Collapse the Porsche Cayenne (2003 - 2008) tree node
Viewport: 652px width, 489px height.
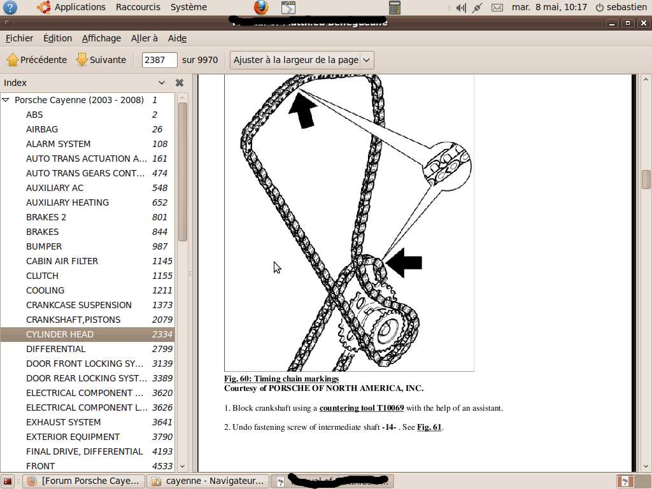click(6, 100)
